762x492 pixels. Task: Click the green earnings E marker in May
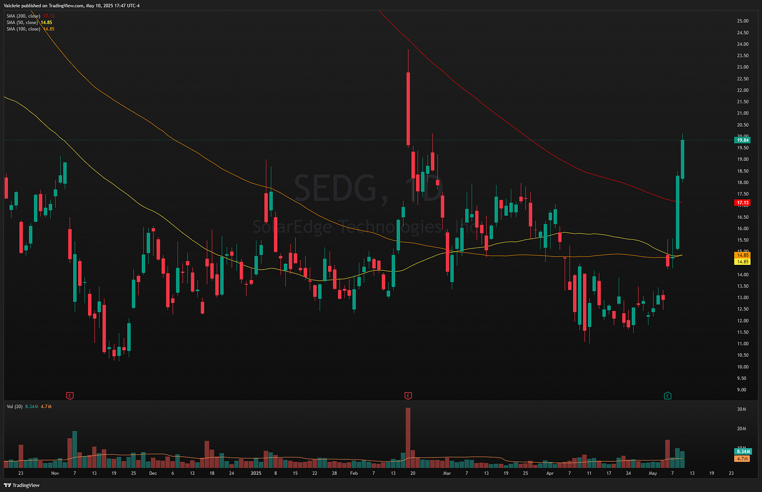(x=667, y=396)
